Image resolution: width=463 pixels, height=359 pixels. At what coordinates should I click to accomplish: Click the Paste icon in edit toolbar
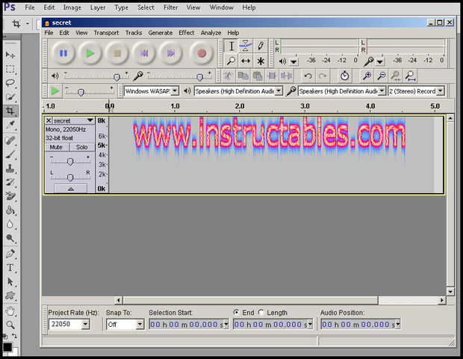[258, 76]
